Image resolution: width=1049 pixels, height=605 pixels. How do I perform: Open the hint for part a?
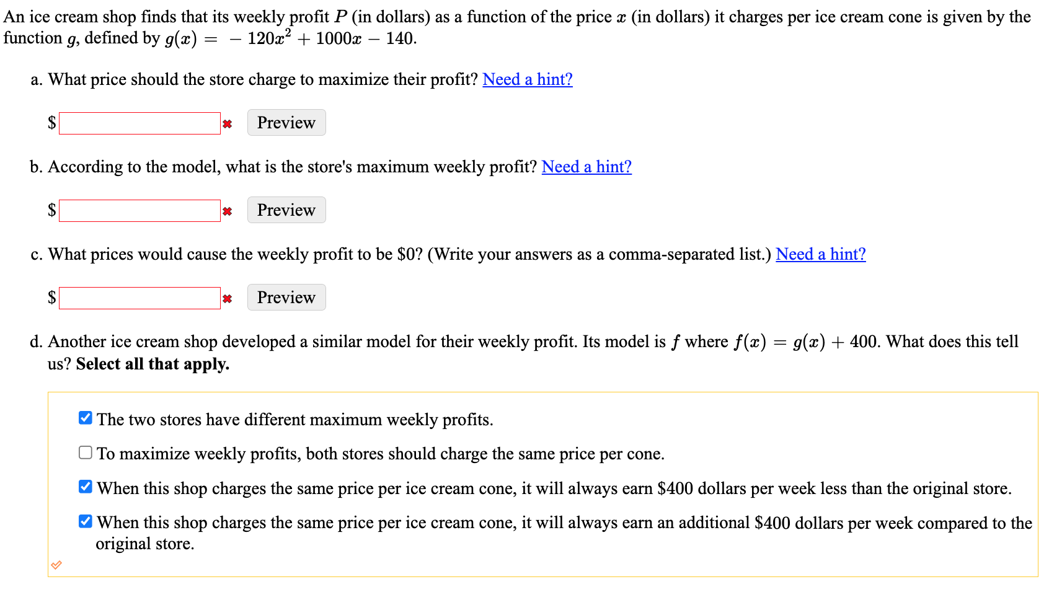pyautogui.click(x=526, y=79)
